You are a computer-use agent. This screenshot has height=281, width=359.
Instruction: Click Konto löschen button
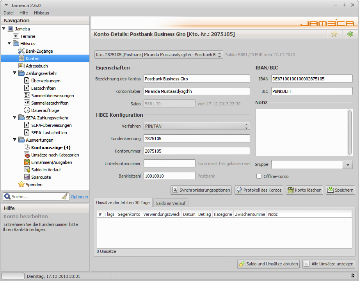304,190
